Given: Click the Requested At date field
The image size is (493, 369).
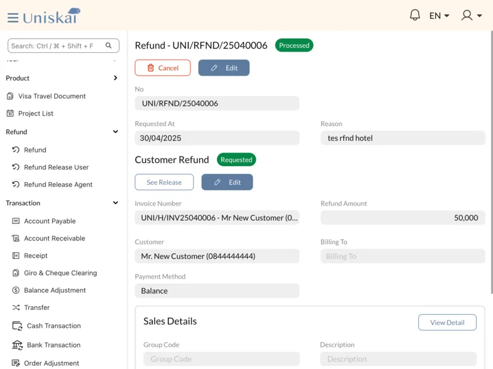Looking at the screenshot, I should [217, 138].
